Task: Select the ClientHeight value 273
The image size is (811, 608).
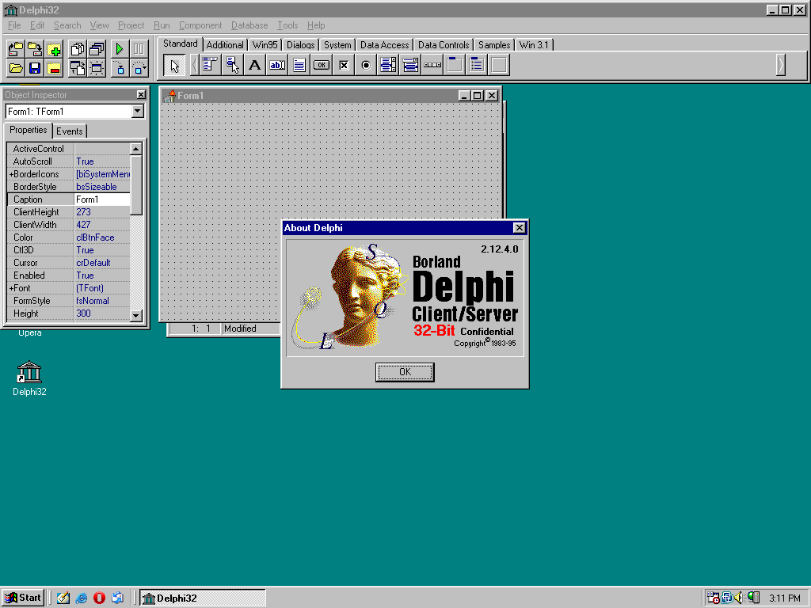Action: click(102, 212)
